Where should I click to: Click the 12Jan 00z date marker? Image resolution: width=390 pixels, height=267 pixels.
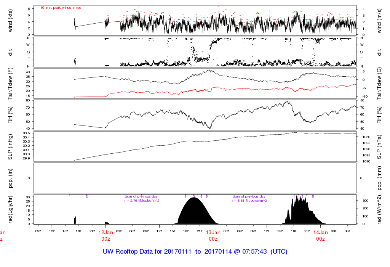(105, 235)
